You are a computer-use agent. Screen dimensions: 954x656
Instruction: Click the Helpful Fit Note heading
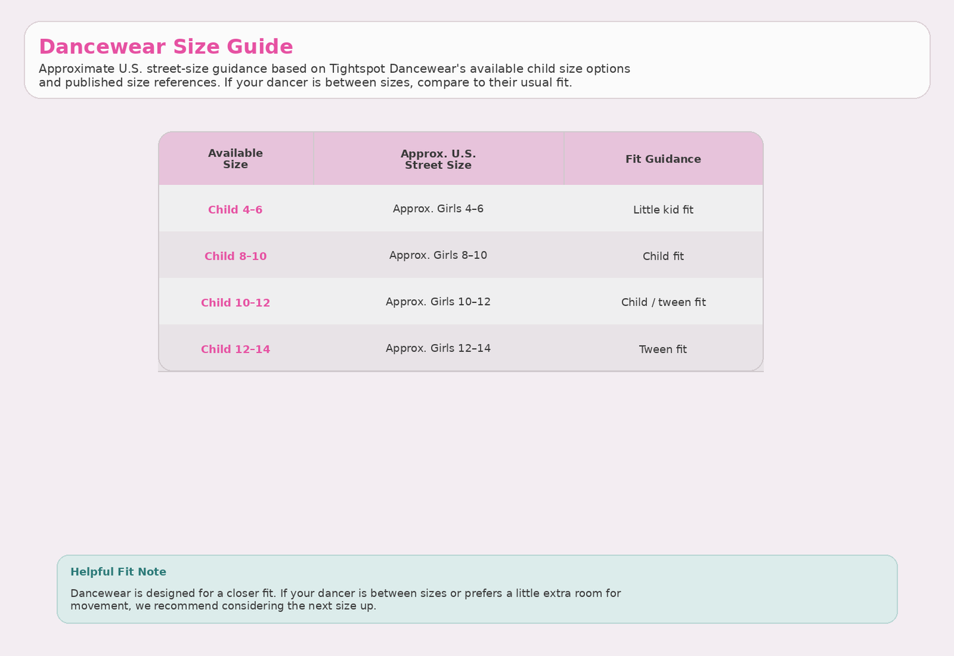pos(118,572)
